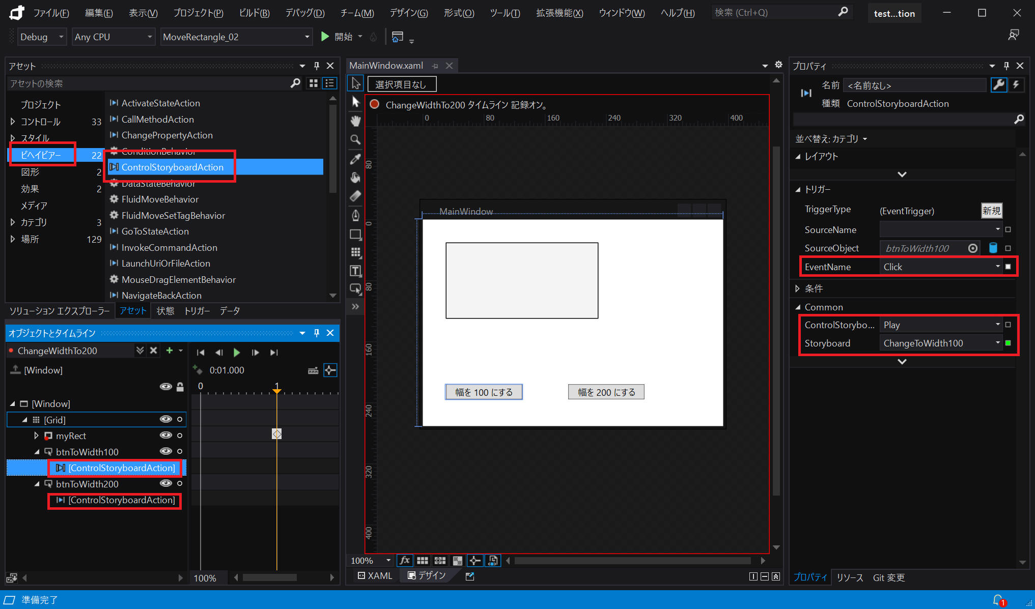Open Events lightning bolt in Properties

point(1016,85)
